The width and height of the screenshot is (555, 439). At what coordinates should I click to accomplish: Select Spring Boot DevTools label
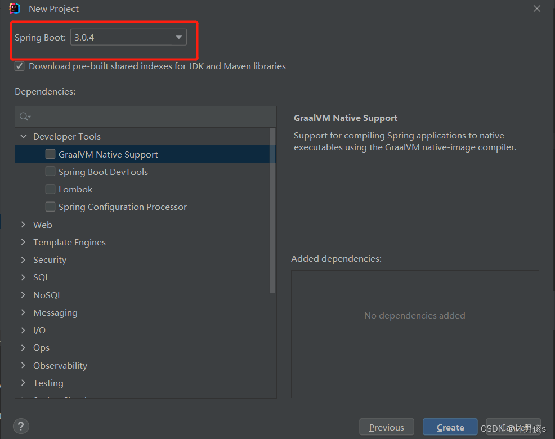103,172
